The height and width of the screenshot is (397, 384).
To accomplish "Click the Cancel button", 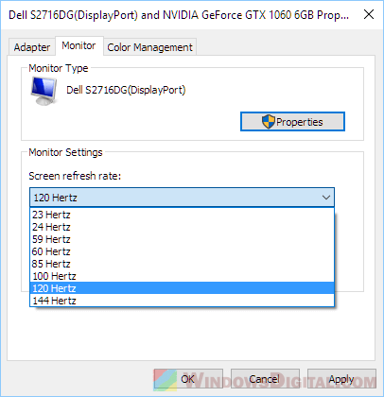I will click(265, 379).
